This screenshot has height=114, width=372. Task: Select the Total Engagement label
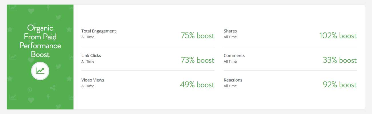pyautogui.click(x=99, y=31)
